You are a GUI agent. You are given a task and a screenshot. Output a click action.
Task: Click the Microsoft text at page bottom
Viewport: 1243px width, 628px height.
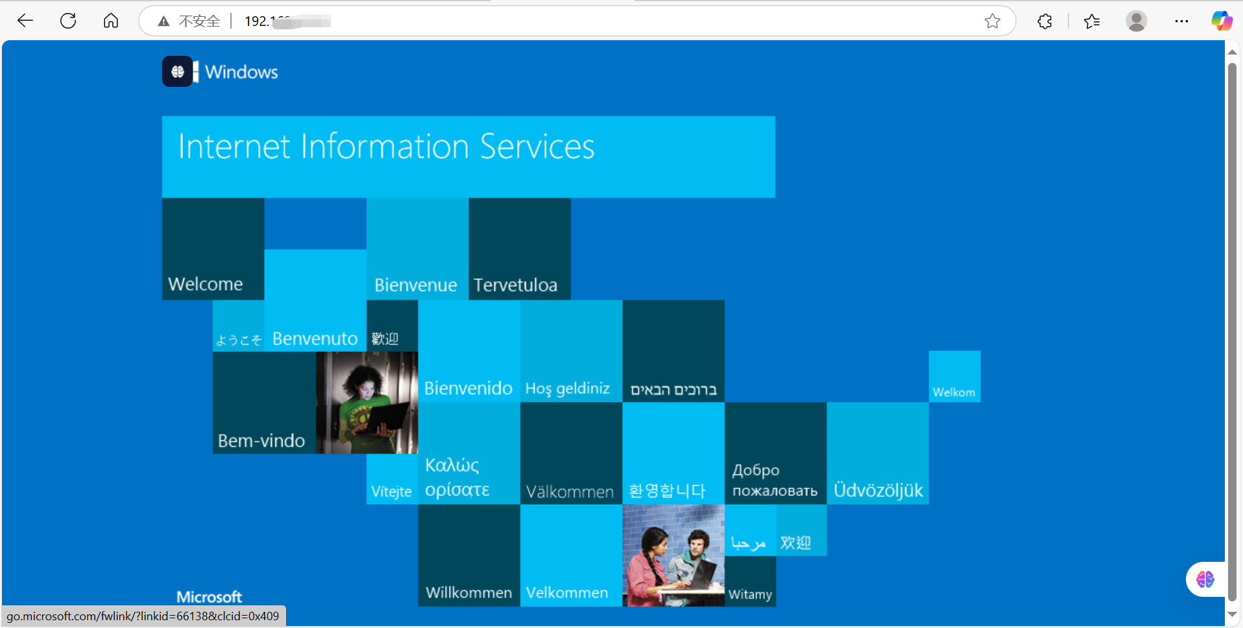[209, 597]
